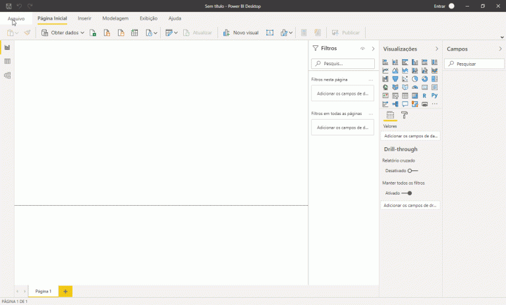Insert a text box from the ribbon
The image size is (506, 305).
coord(270,32)
